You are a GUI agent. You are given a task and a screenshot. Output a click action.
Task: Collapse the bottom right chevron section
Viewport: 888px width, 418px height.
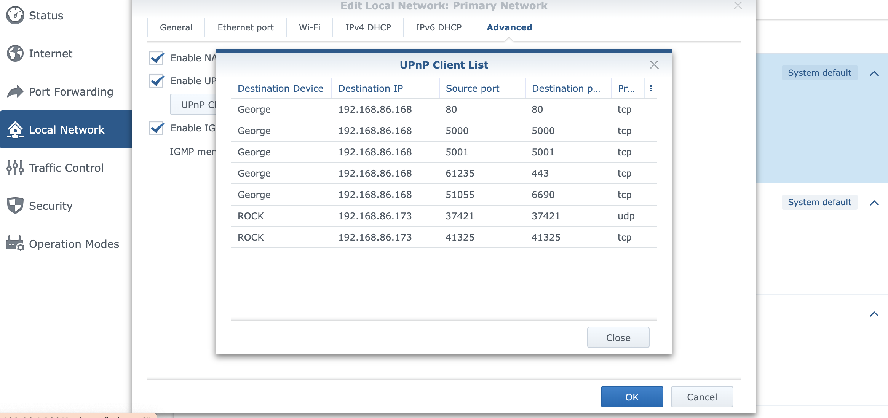[874, 314]
